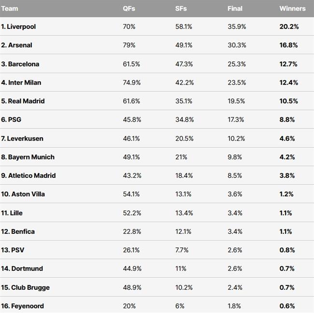314x313 pixels.
Task: Select the Final column header
Action: [235, 9]
